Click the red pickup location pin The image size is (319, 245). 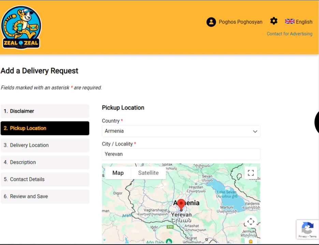point(181,205)
